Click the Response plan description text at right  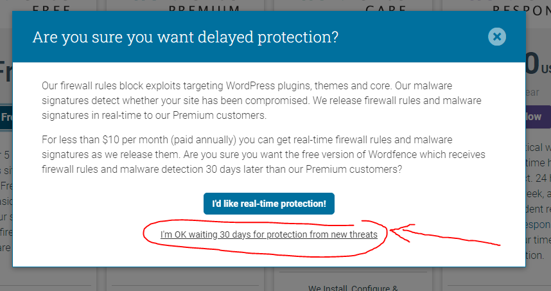[x=538, y=201]
